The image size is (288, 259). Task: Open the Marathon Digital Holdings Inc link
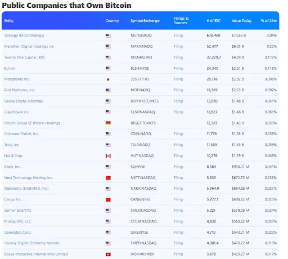[29, 46]
